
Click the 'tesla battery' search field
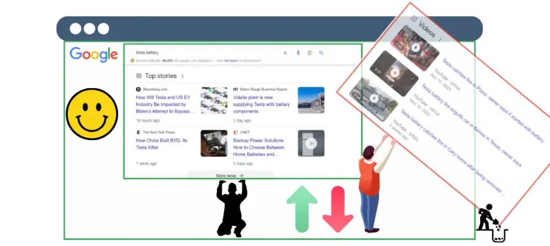pyautogui.click(x=204, y=53)
